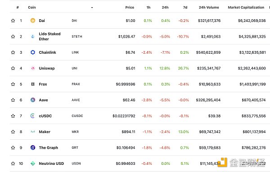The image size is (270, 172).
Task: Click the Lido Staked Ether logo icon
Action: tap(33, 36)
